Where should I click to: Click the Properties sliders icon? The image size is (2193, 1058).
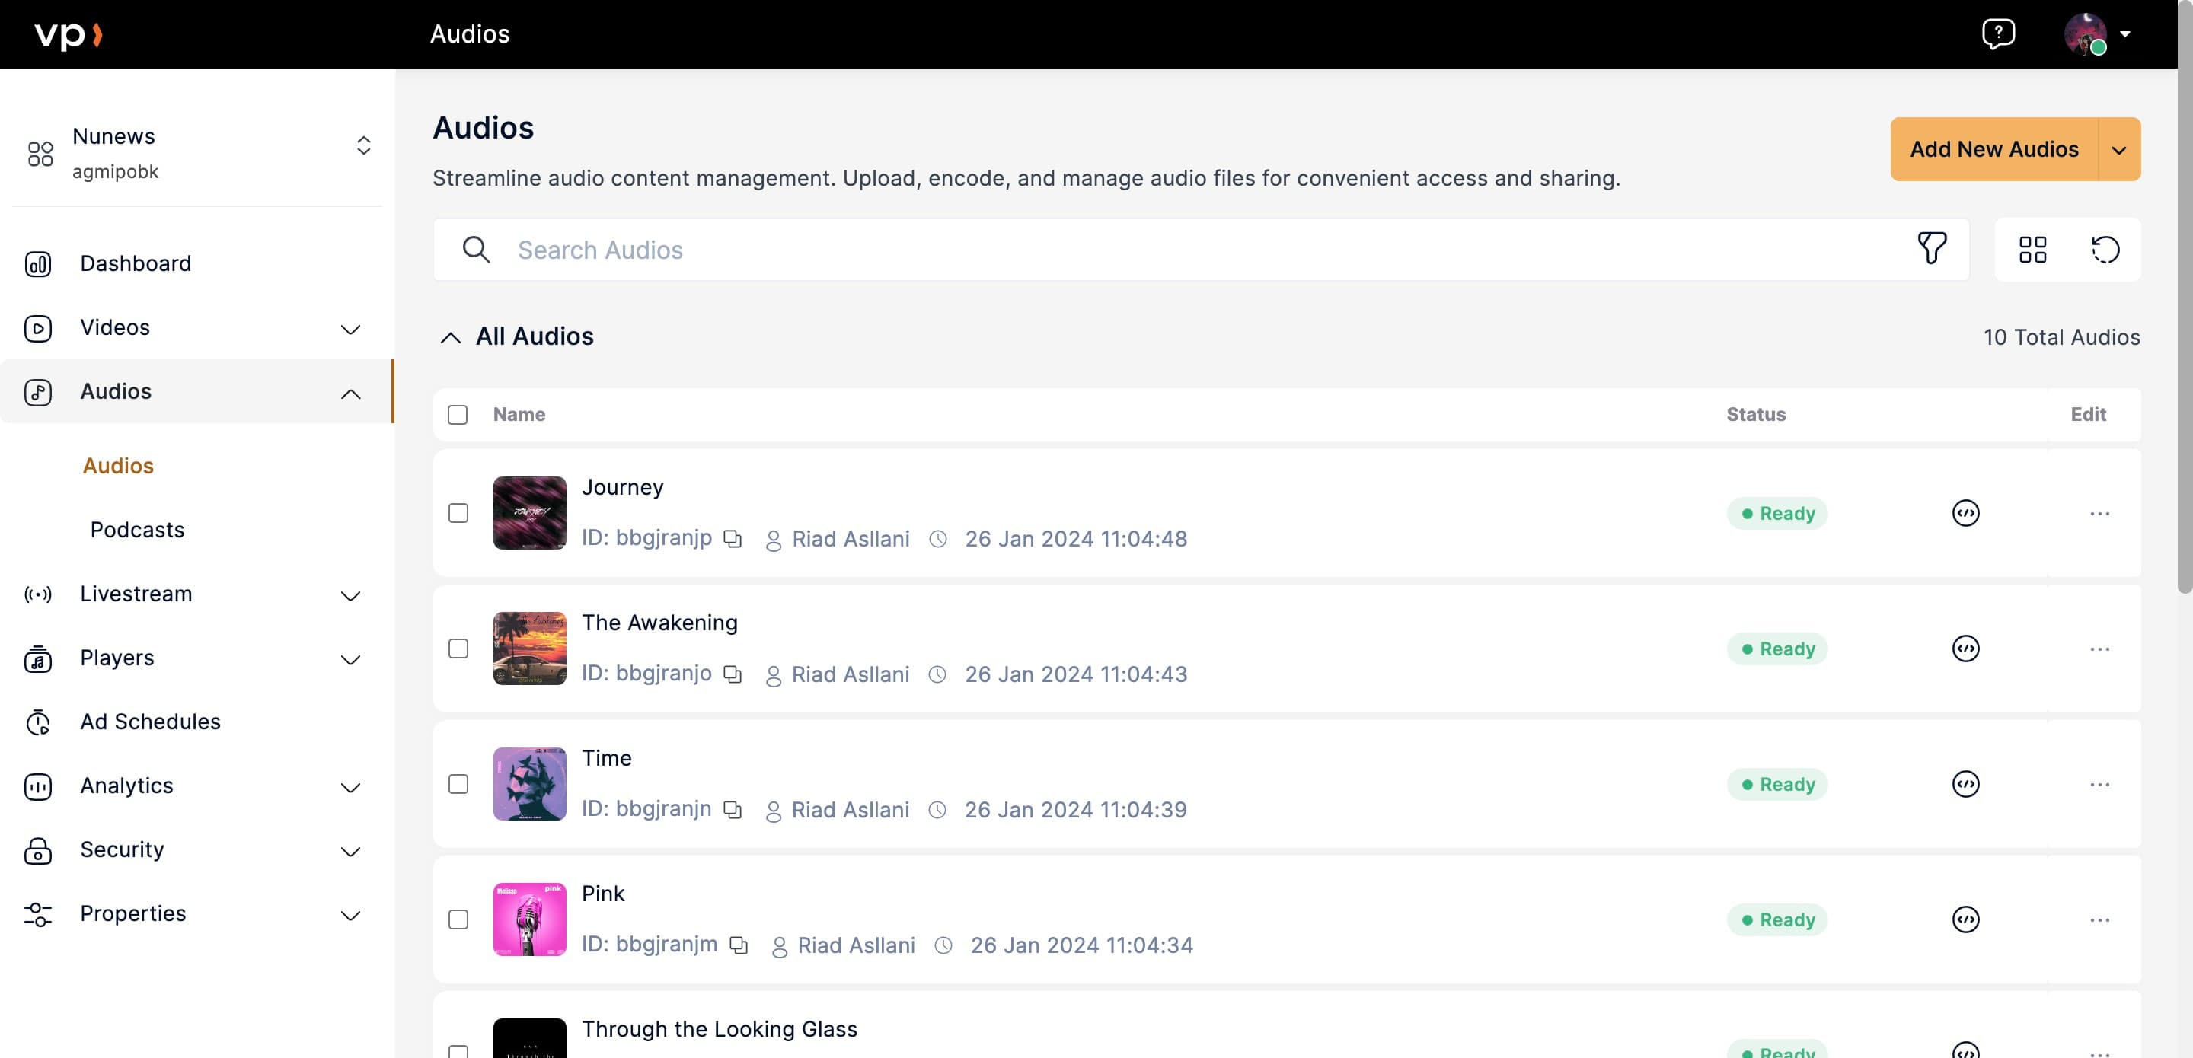click(x=38, y=913)
